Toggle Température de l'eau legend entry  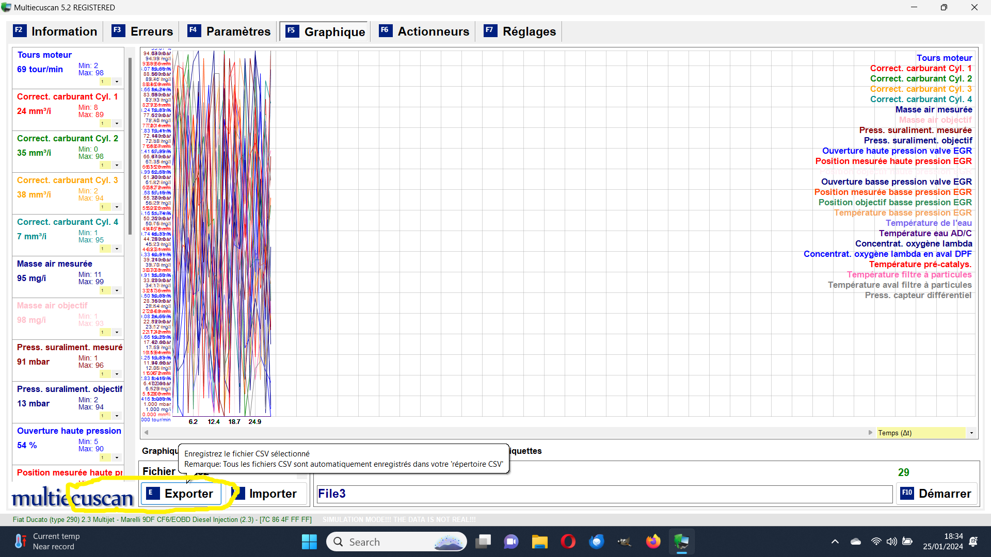click(x=929, y=223)
